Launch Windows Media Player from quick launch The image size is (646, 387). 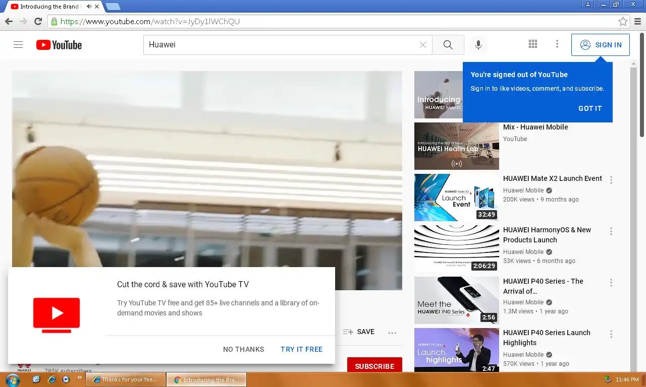point(66,379)
